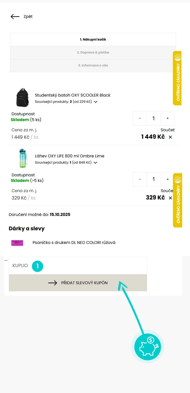Expand related products for the Ombre Lime bottle
The height and width of the screenshot is (393, 190).
[x=95, y=163]
